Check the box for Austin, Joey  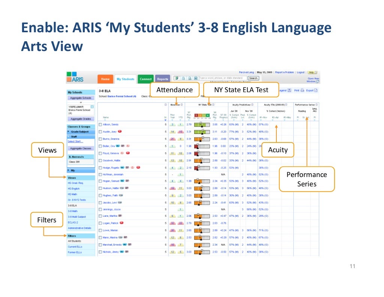click(100, 132)
